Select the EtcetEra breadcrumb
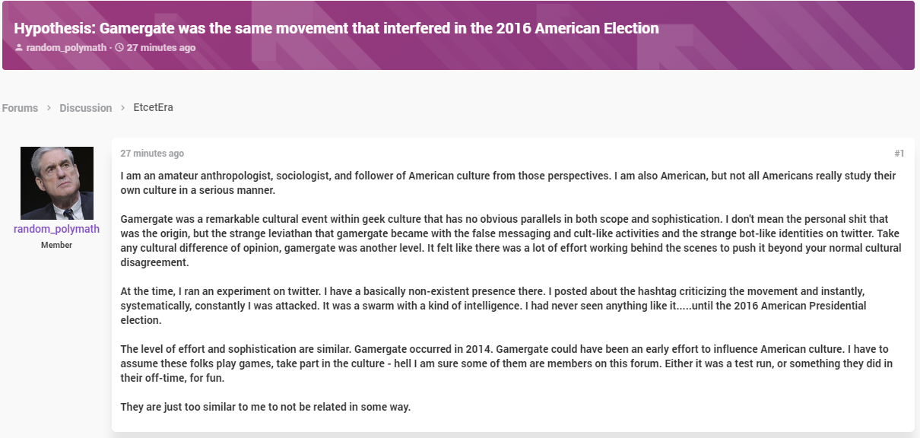The image size is (920, 438). [x=153, y=107]
